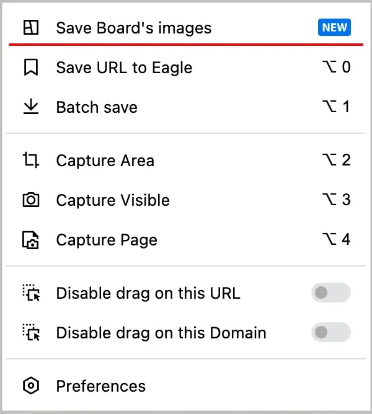This screenshot has width=372, height=414.
Task: Start Capture Area from the menu
Action: (186, 161)
